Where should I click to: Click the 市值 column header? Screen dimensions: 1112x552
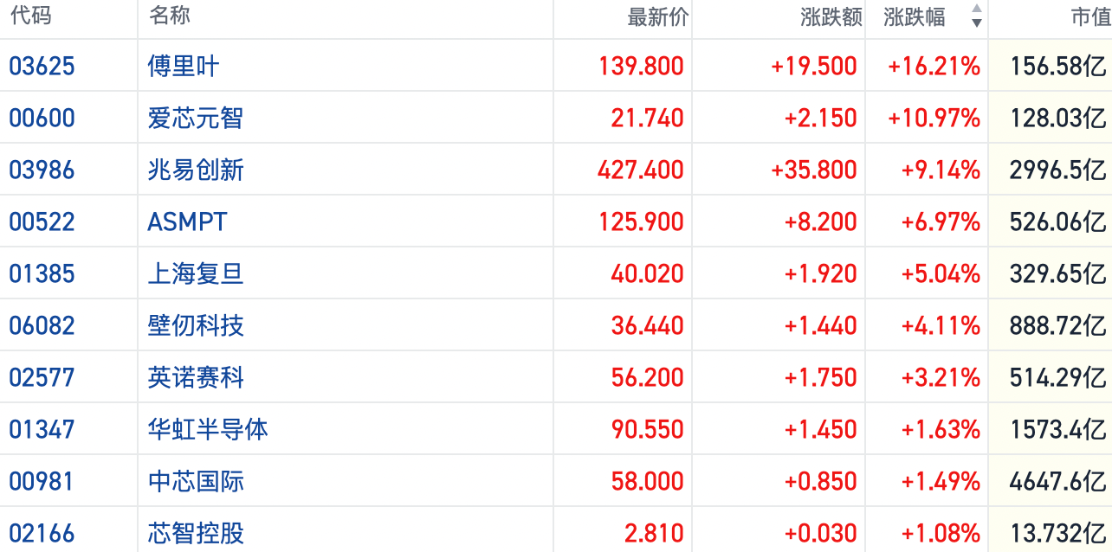1089,17
